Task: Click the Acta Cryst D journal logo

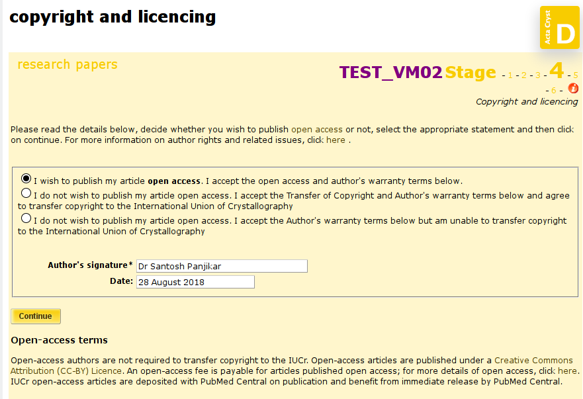Action: coord(560,28)
